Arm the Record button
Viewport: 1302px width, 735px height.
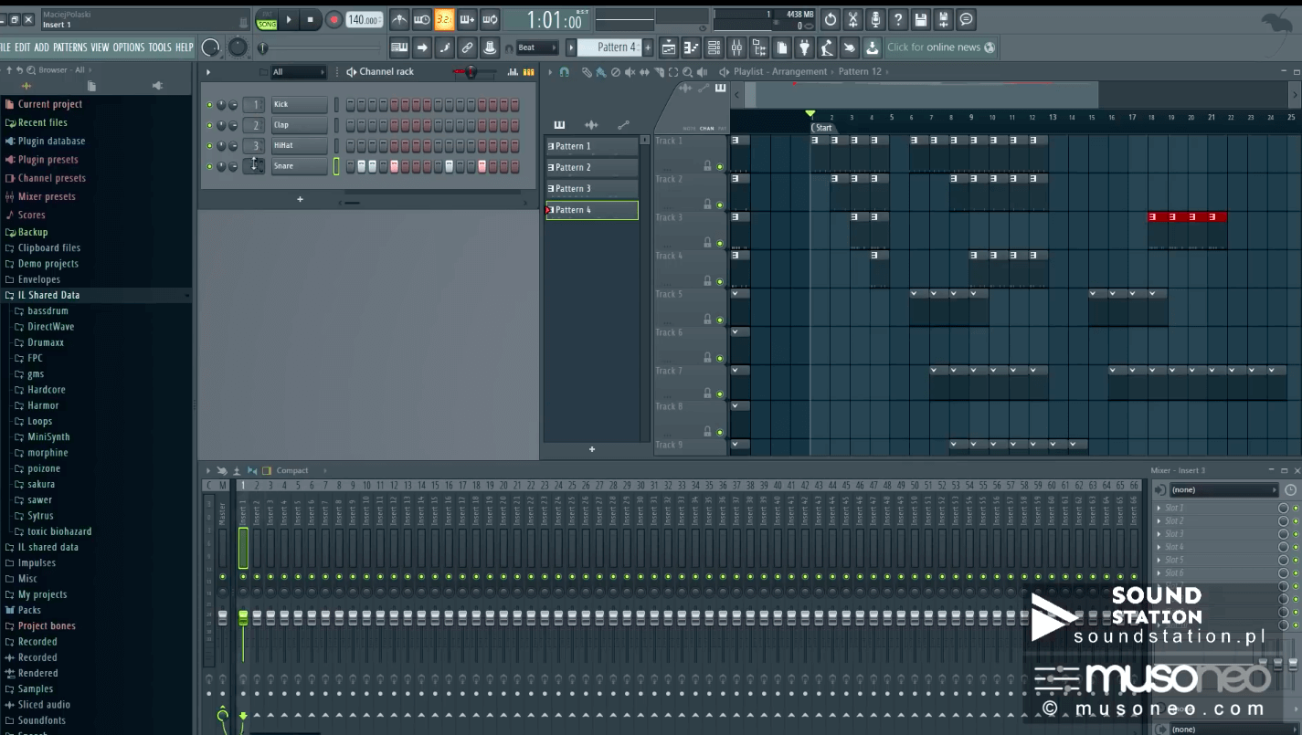333,19
